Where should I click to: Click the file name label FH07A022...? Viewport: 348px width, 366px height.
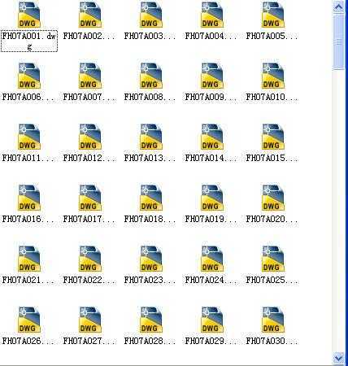[x=89, y=280]
